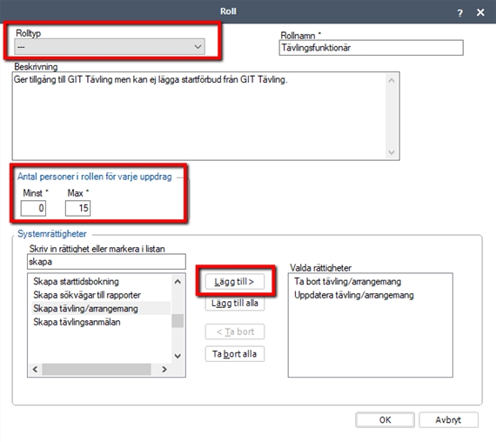Click the rights list scroll right arrow
This screenshot has height=442, width=496.
(x=164, y=369)
